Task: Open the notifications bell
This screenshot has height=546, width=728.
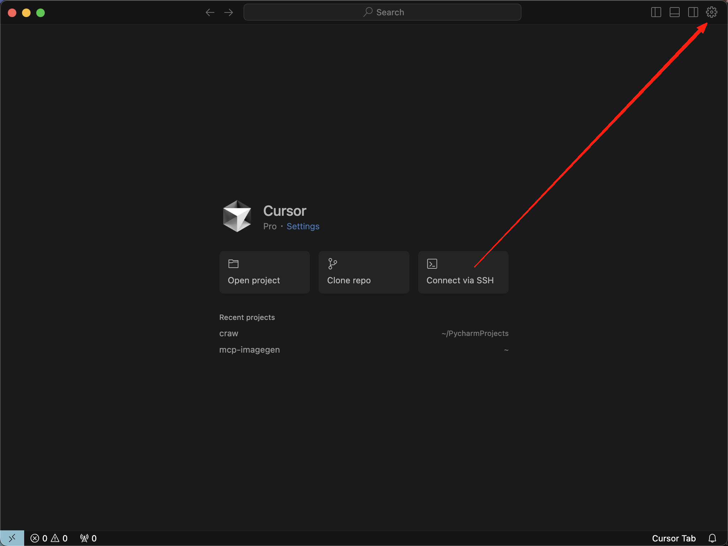Action: (x=712, y=538)
